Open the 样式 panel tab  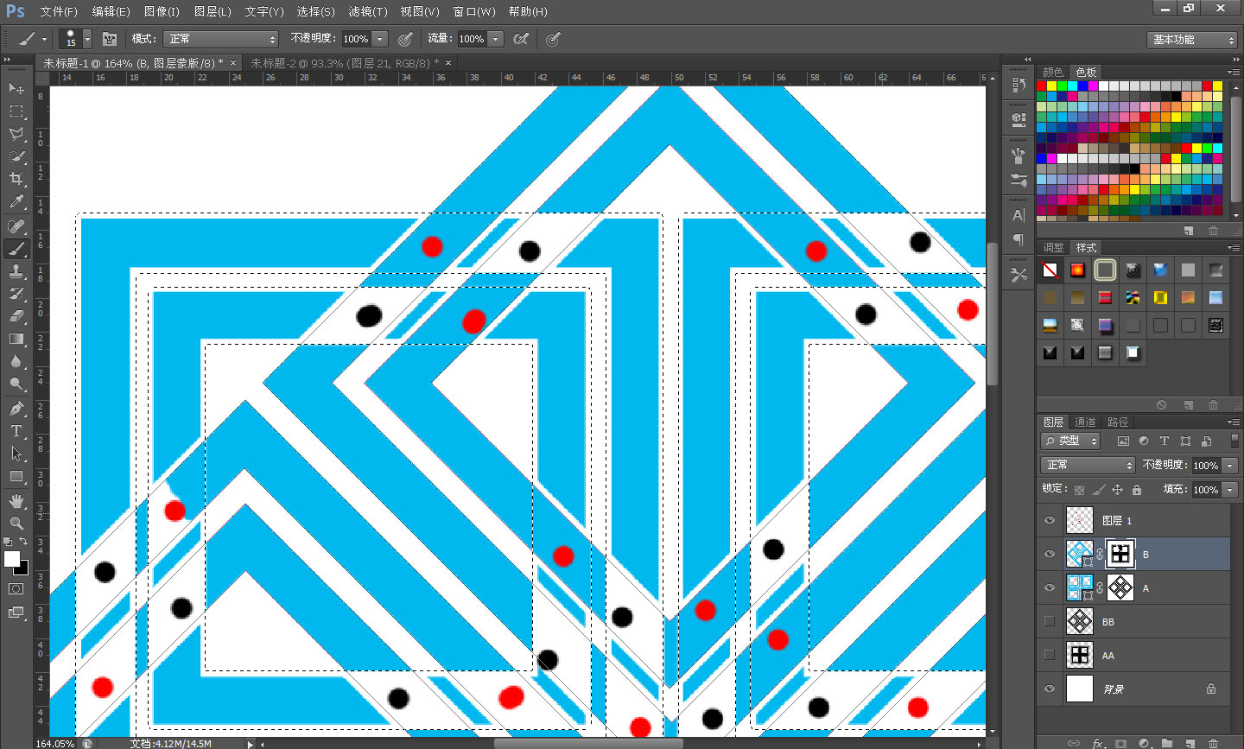coord(1086,247)
